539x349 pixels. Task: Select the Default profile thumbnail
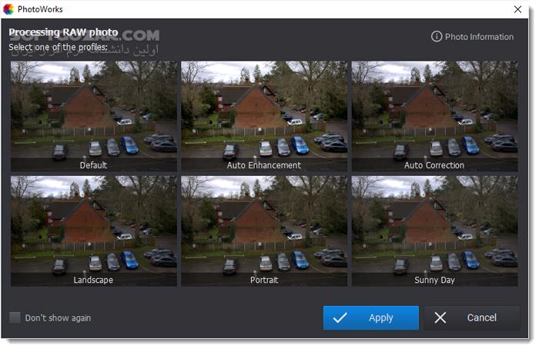click(93, 116)
